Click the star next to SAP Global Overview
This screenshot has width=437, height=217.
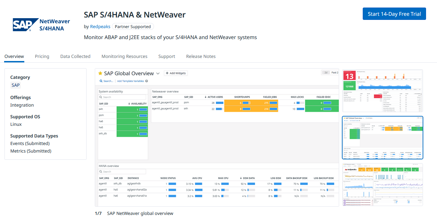point(100,73)
